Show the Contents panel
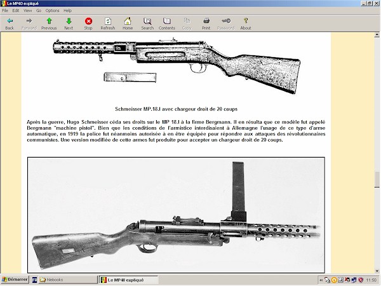 166,24
